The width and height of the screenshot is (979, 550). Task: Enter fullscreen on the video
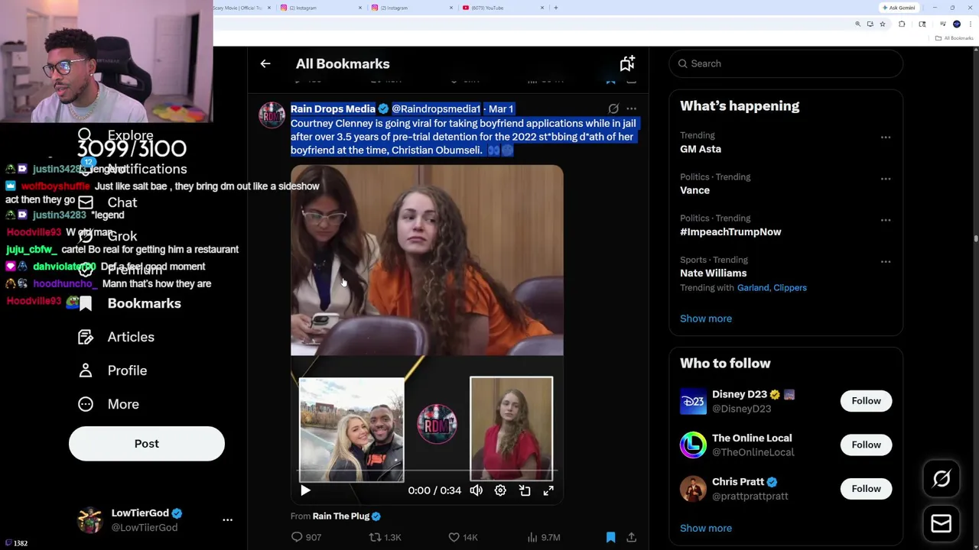[x=548, y=490]
